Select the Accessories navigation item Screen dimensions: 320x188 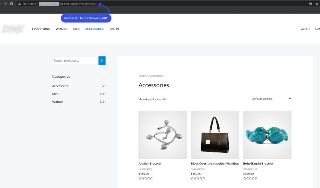pos(95,29)
